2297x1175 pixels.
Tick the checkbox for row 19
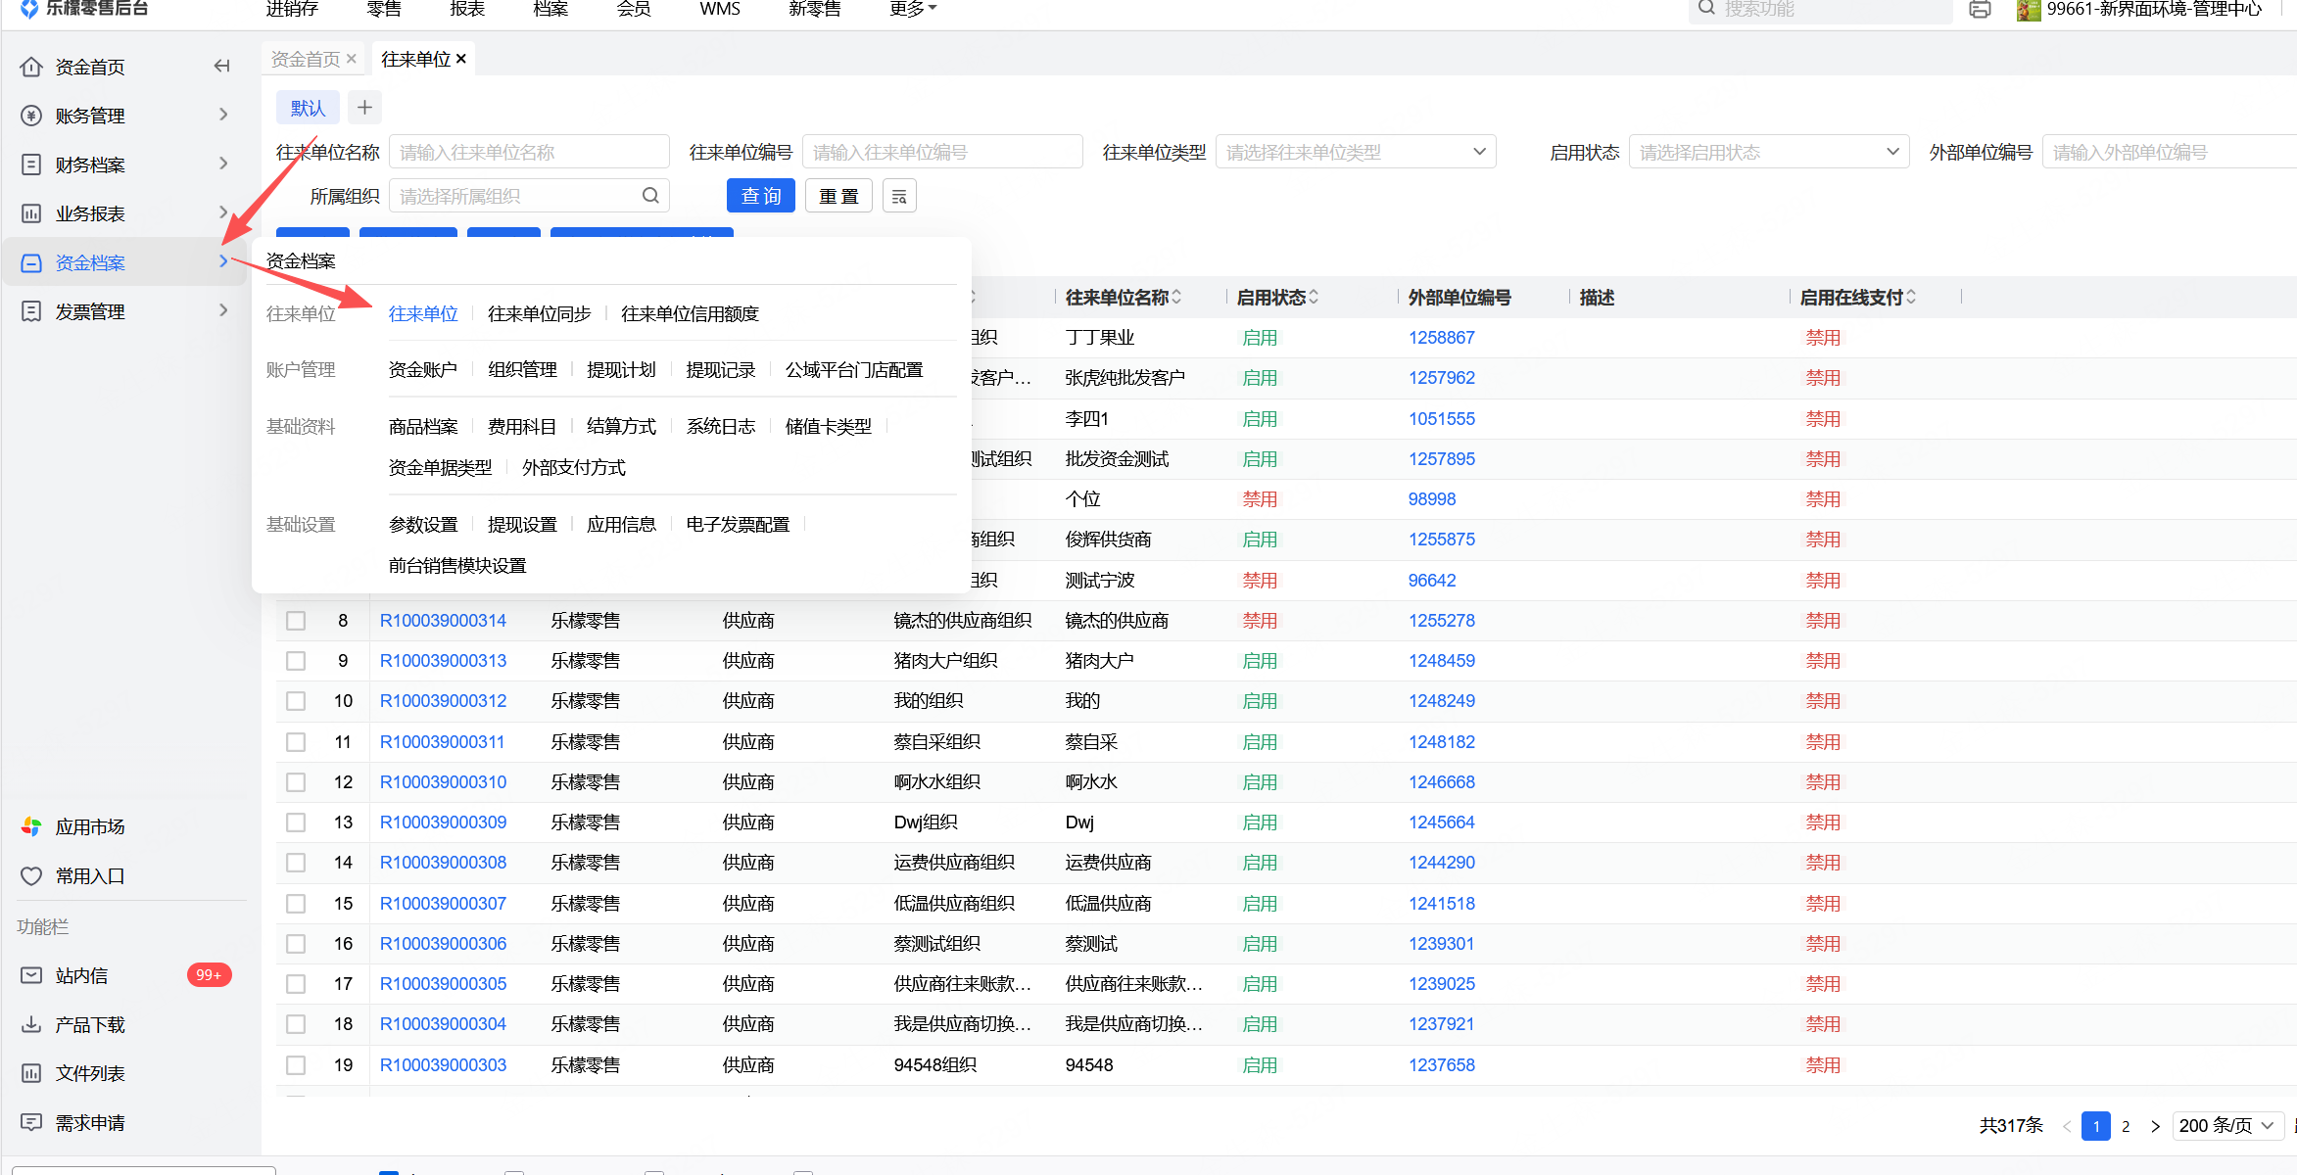coord(296,1064)
